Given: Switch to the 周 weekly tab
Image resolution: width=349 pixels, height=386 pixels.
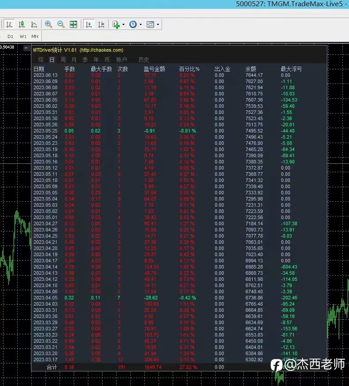Looking at the screenshot, I should coord(63,60).
